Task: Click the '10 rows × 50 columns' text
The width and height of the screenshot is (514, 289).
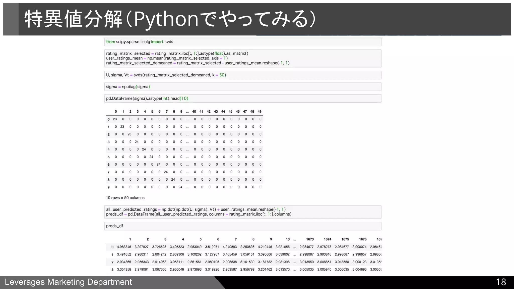Action: [125, 198]
